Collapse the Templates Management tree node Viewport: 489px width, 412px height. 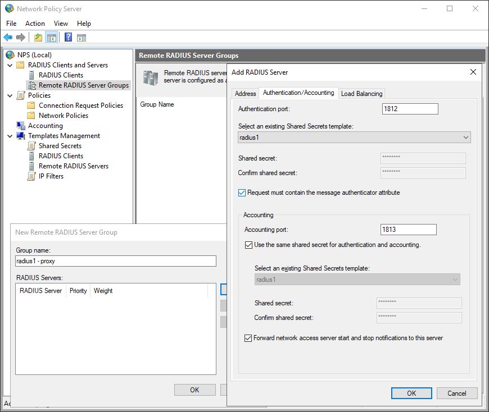(10, 136)
